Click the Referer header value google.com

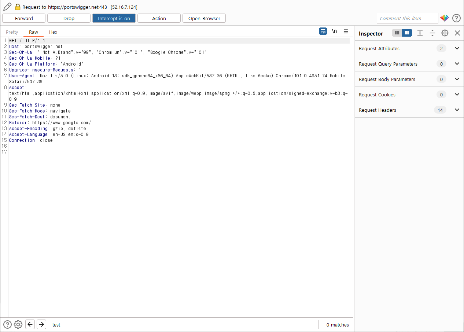62,123
